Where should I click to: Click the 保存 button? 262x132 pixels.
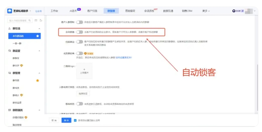click(x=66, y=120)
